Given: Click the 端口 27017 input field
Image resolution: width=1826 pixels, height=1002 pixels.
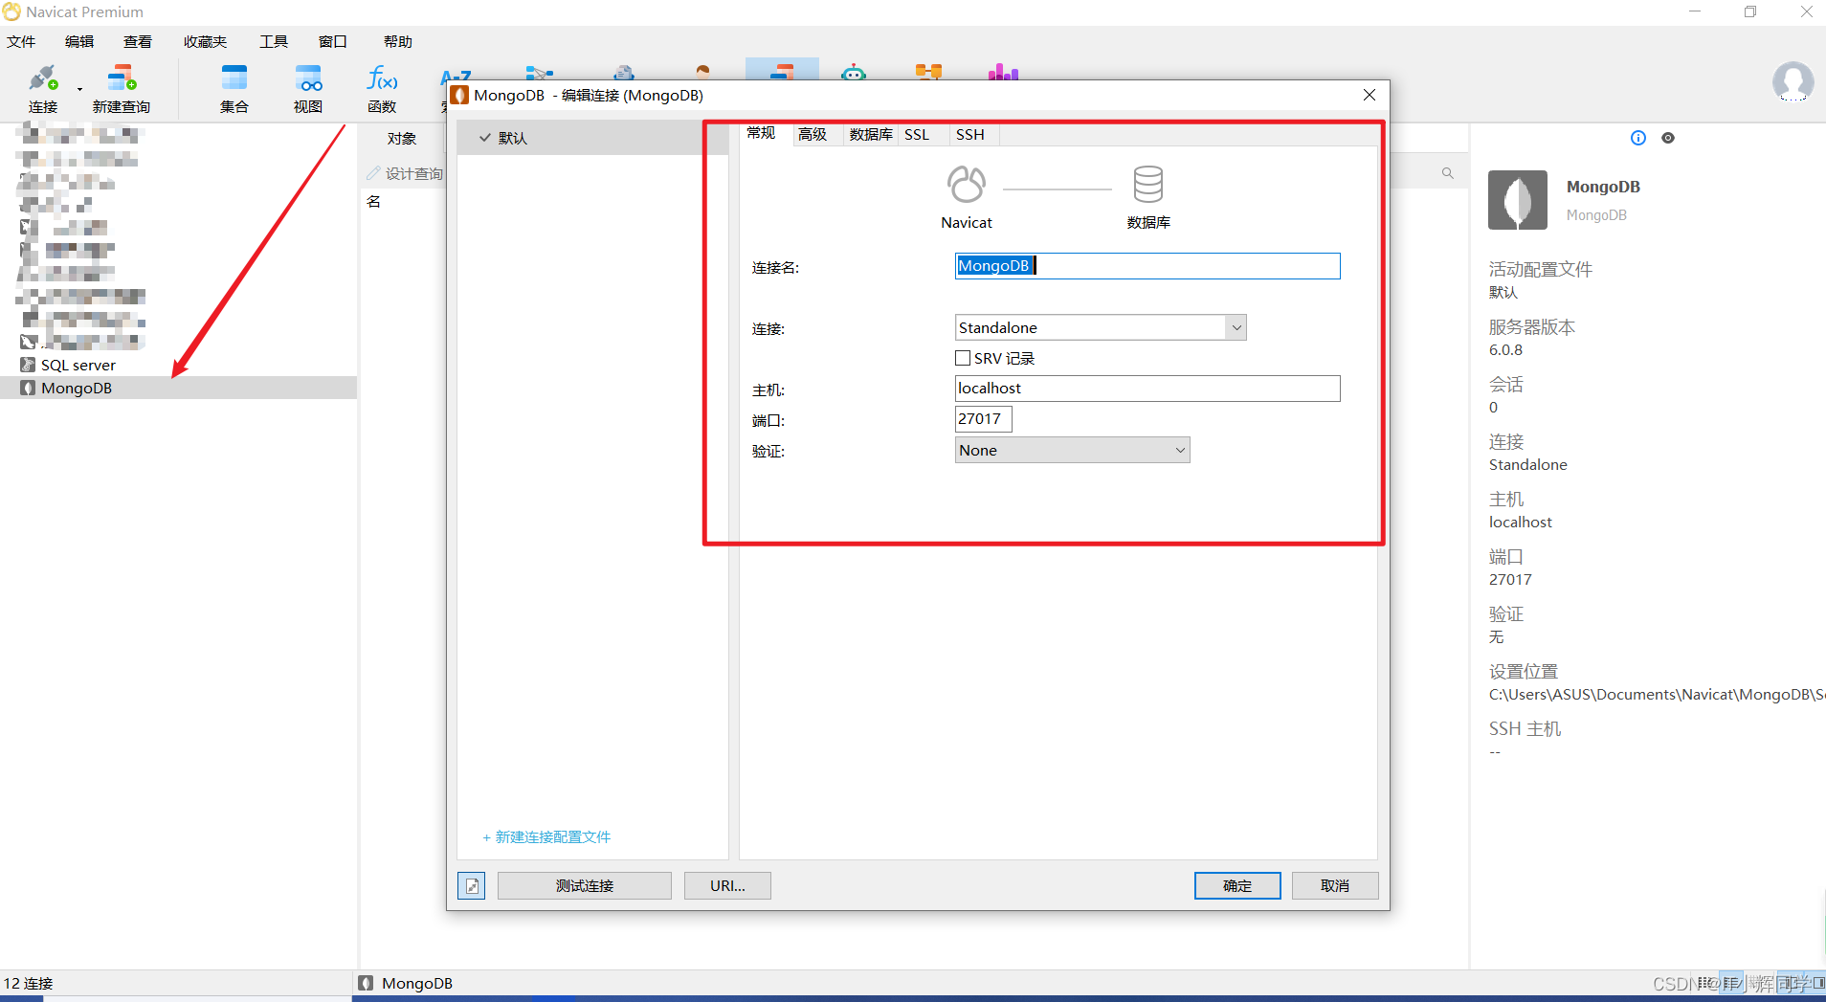Looking at the screenshot, I should tap(983, 419).
